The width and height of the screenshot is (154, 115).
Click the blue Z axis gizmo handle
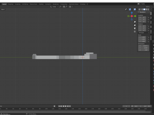pos(132,13)
